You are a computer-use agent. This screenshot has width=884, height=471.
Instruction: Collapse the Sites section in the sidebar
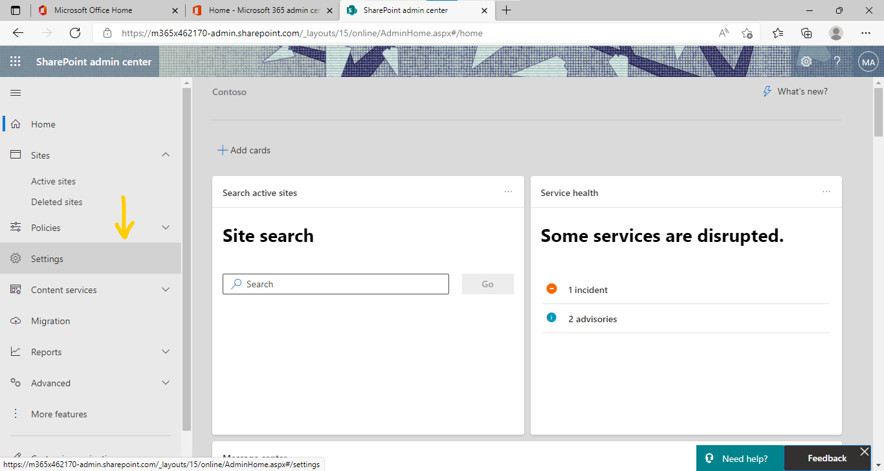point(166,155)
